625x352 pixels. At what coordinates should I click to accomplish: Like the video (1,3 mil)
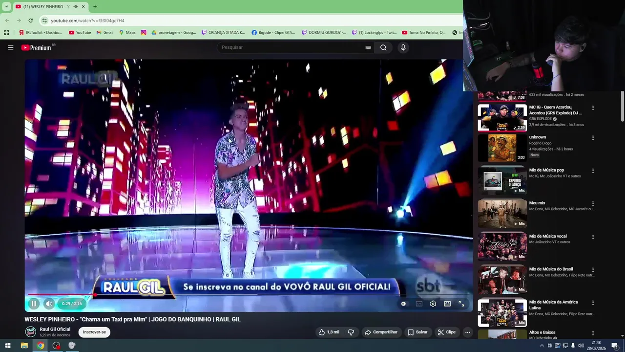[329, 332]
